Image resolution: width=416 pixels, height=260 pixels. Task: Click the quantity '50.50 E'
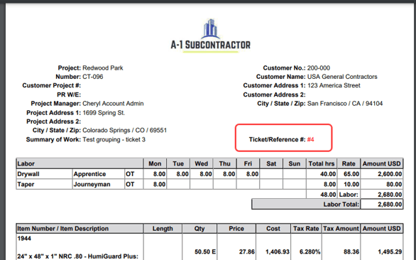pyautogui.click(x=205, y=251)
